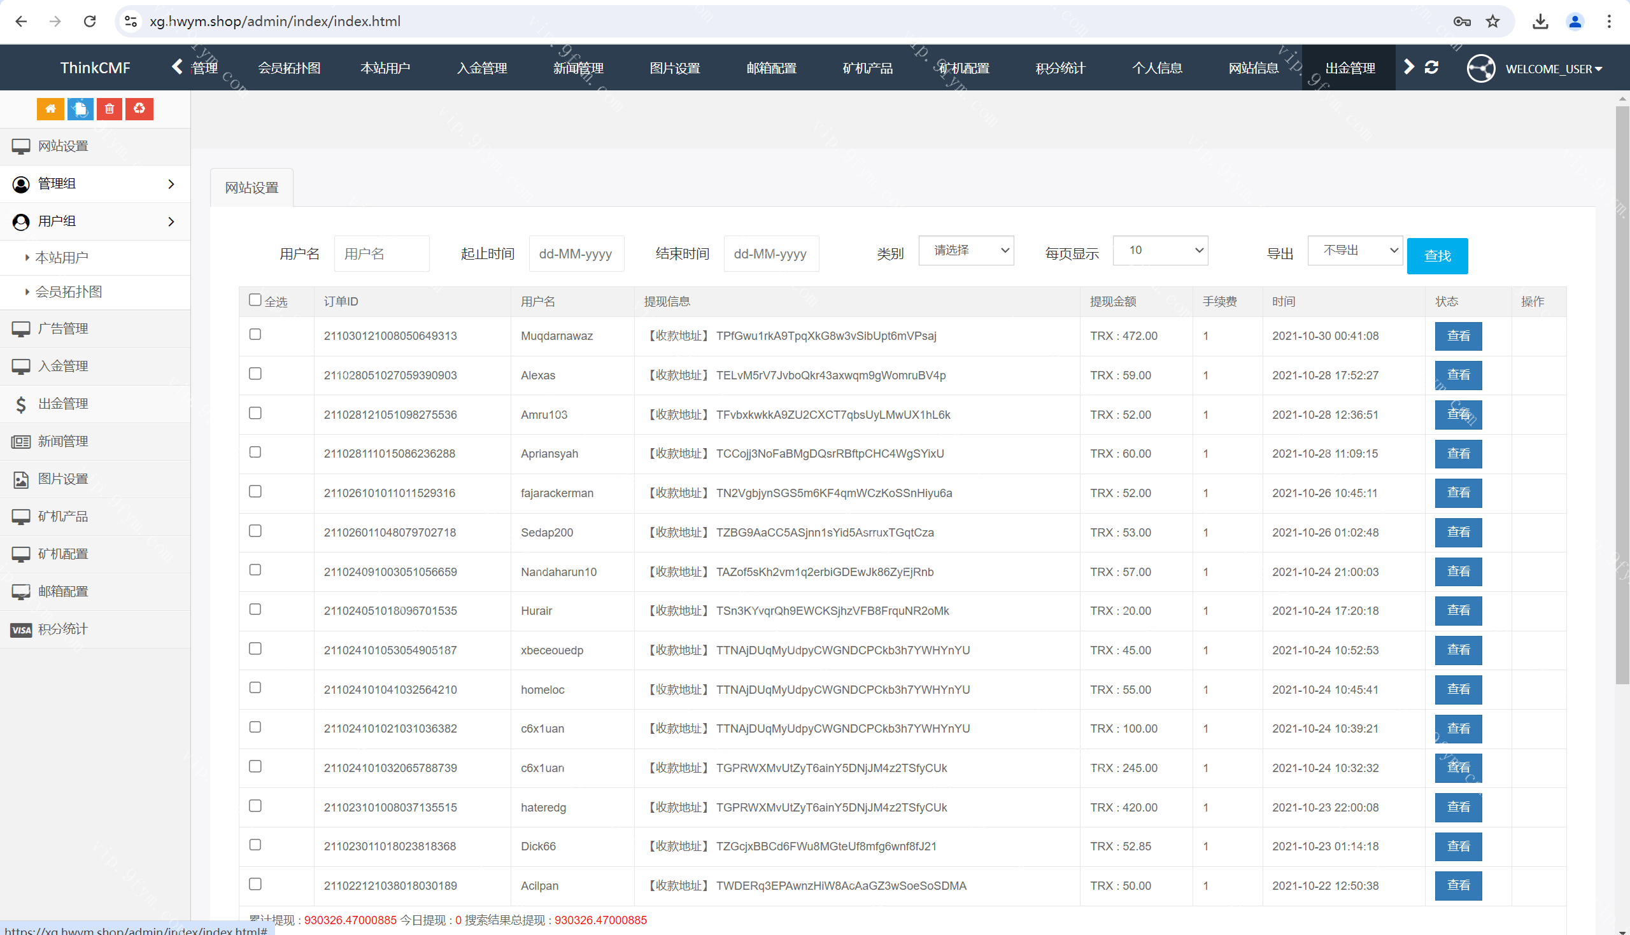
Task: Bookmark page using star icon
Action: [x=1492, y=21]
